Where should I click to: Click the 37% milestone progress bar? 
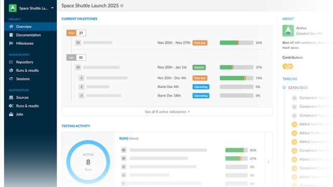click(x=236, y=68)
